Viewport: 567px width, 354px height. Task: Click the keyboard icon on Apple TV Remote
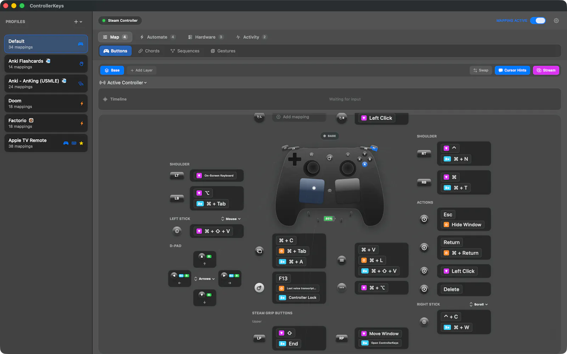(x=74, y=143)
